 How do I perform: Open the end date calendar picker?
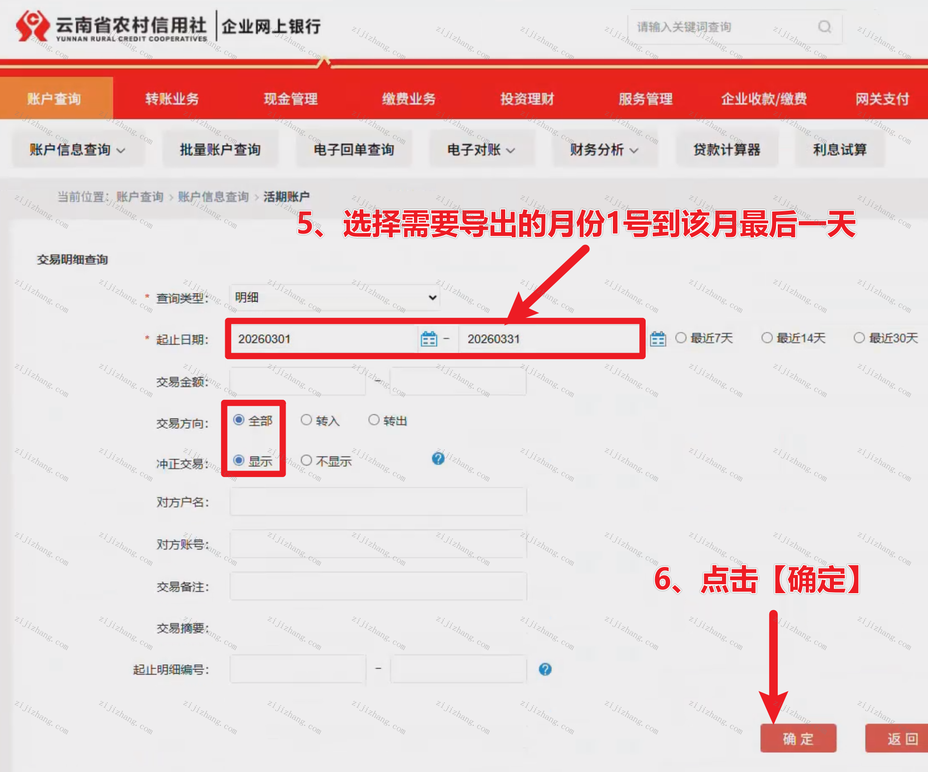(x=657, y=338)
